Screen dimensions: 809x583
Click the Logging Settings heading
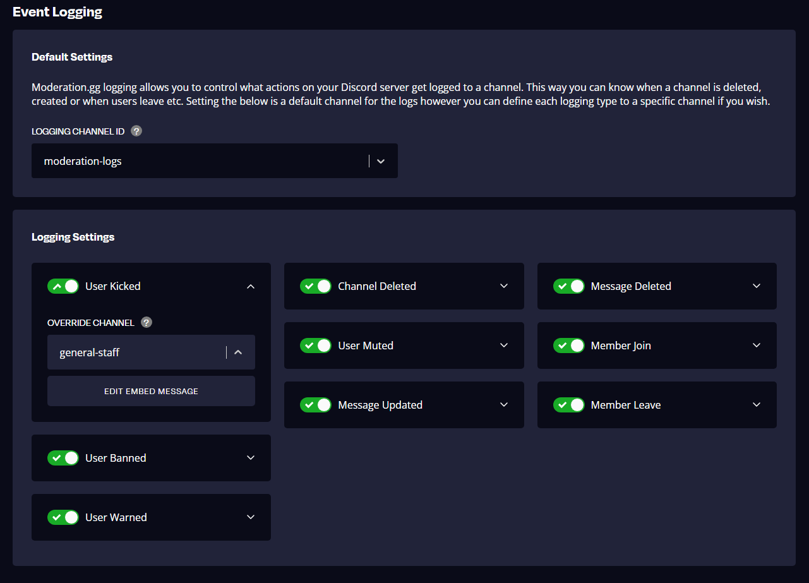73,237
